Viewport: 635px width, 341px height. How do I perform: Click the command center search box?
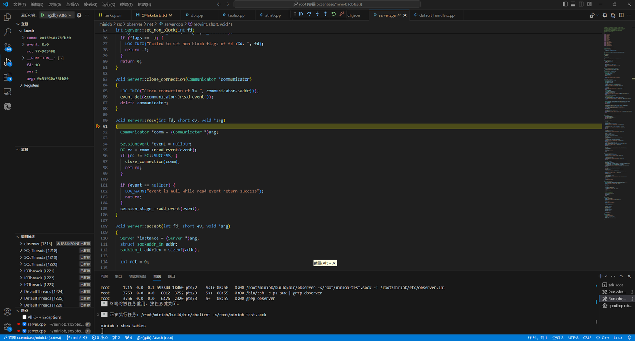(327, 4)
